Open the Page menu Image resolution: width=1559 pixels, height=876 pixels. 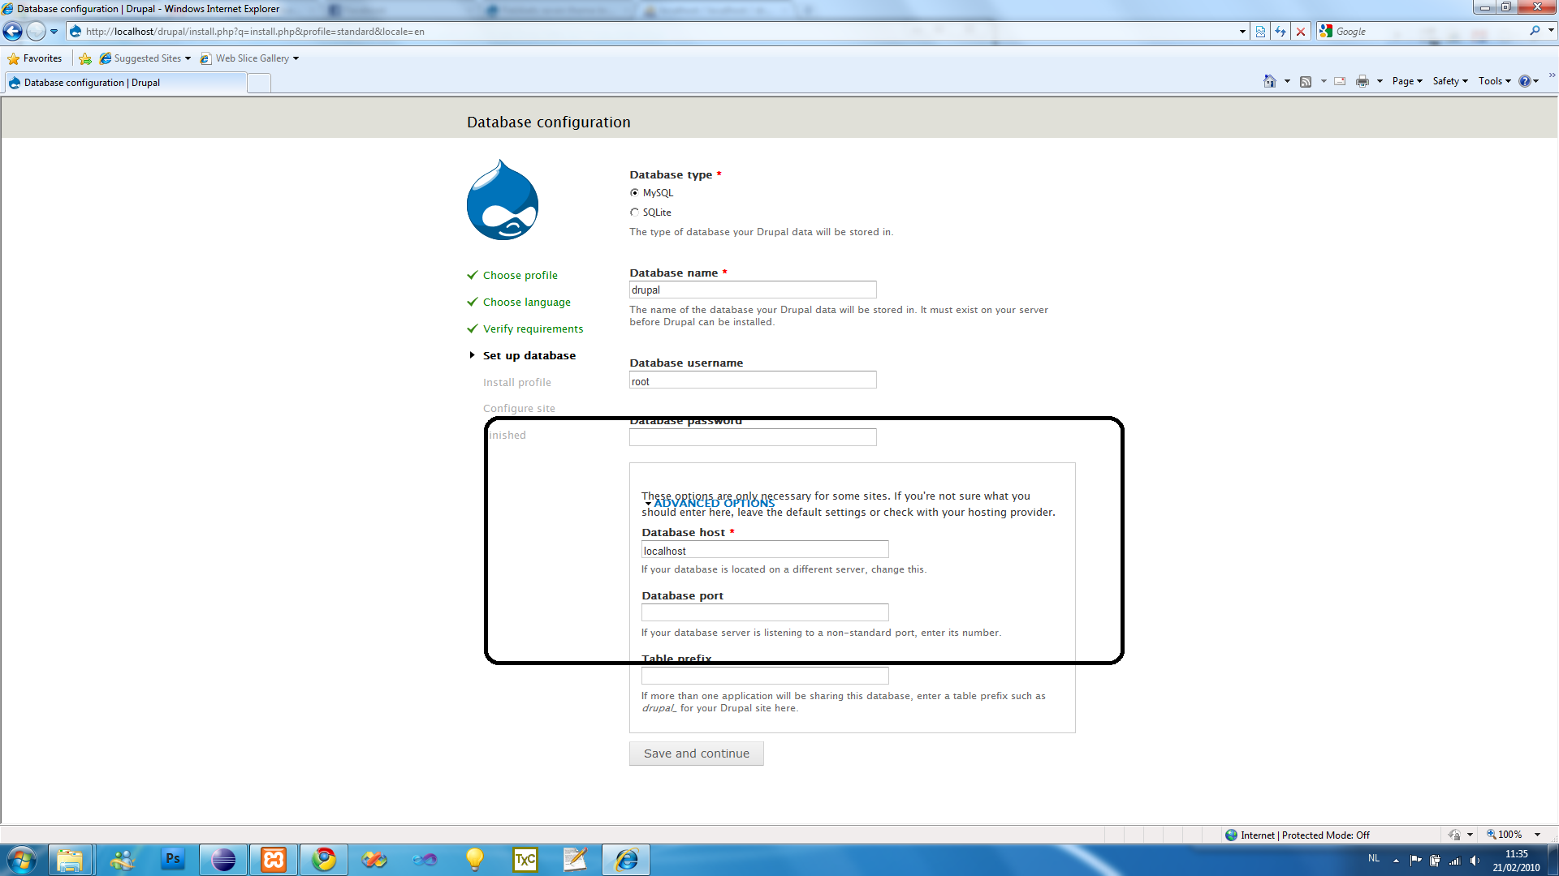click(1407, 81)
